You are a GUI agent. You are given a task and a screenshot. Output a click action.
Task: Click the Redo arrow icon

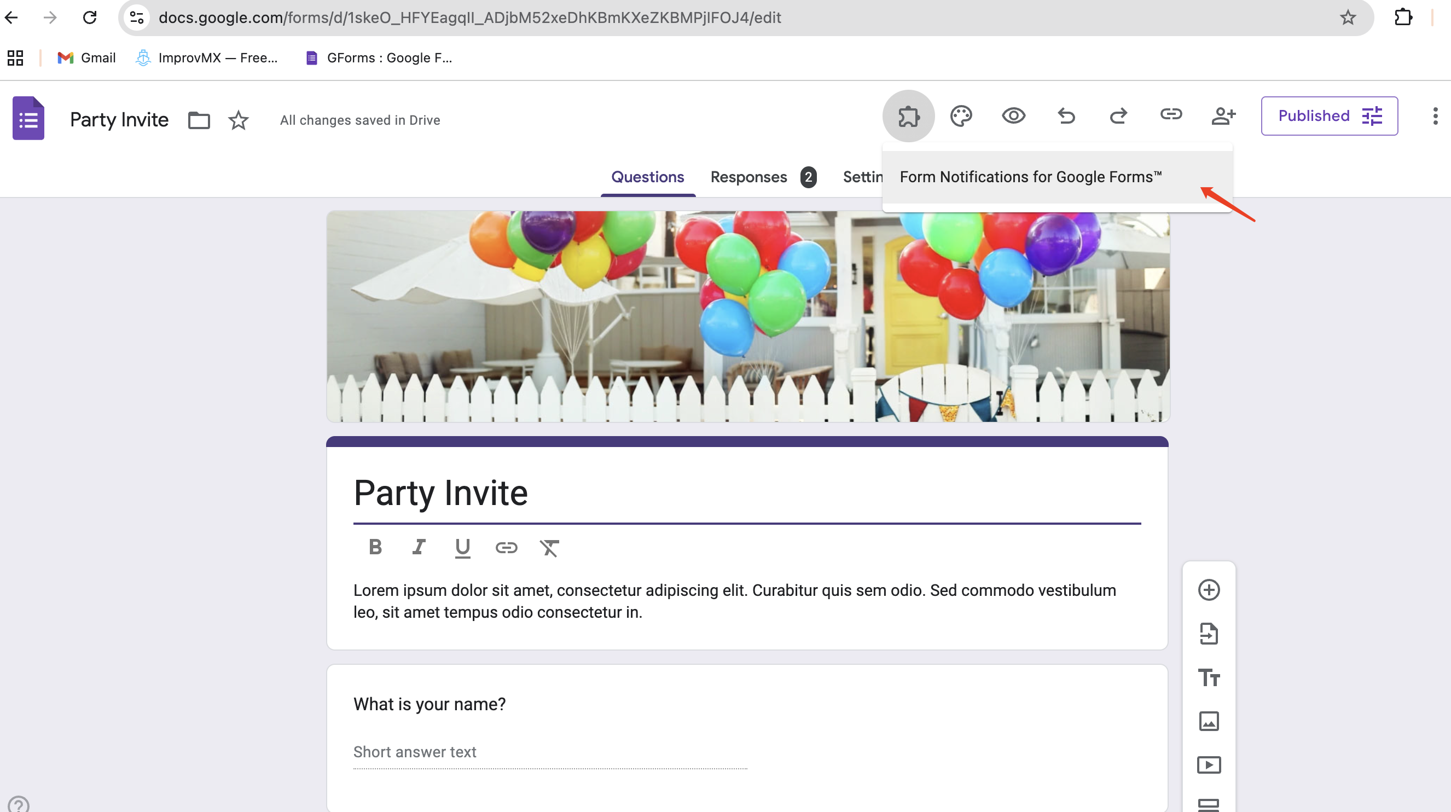click(x=1118, y=116)
